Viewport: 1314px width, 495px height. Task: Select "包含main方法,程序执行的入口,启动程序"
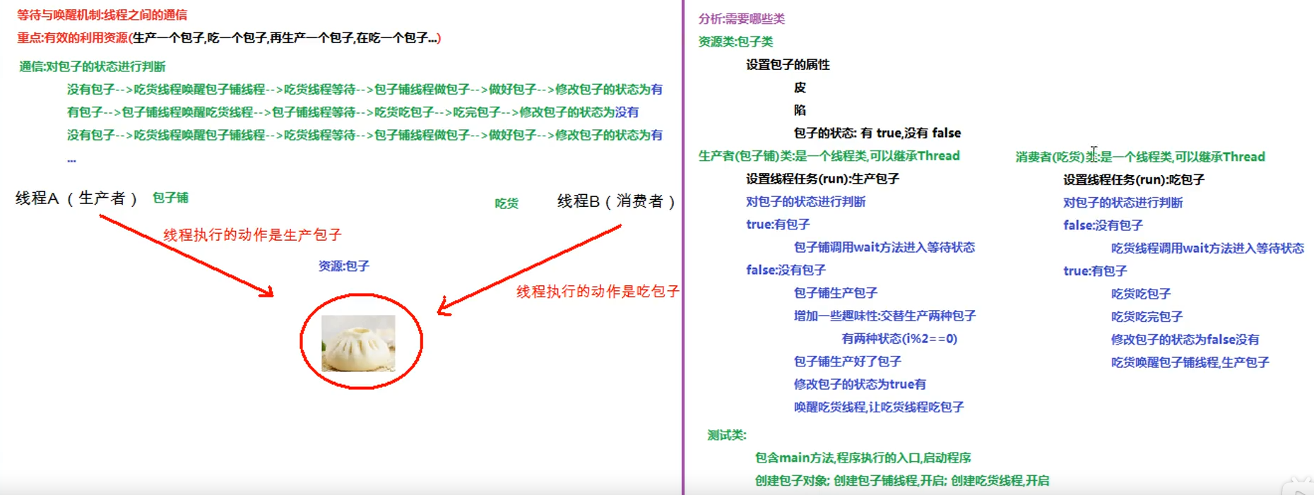[x=863, y=458]
